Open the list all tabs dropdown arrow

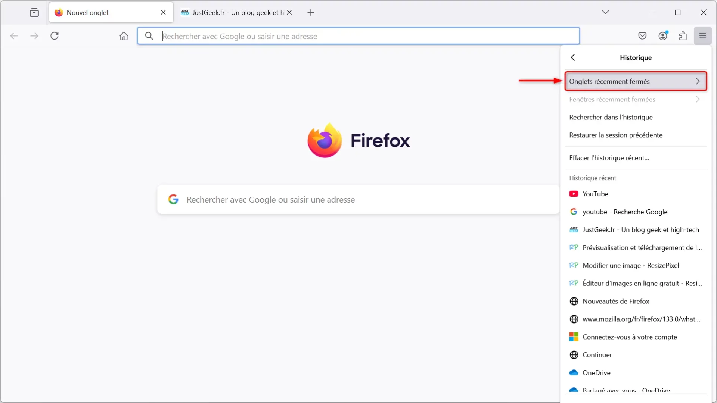pos(605,12)
